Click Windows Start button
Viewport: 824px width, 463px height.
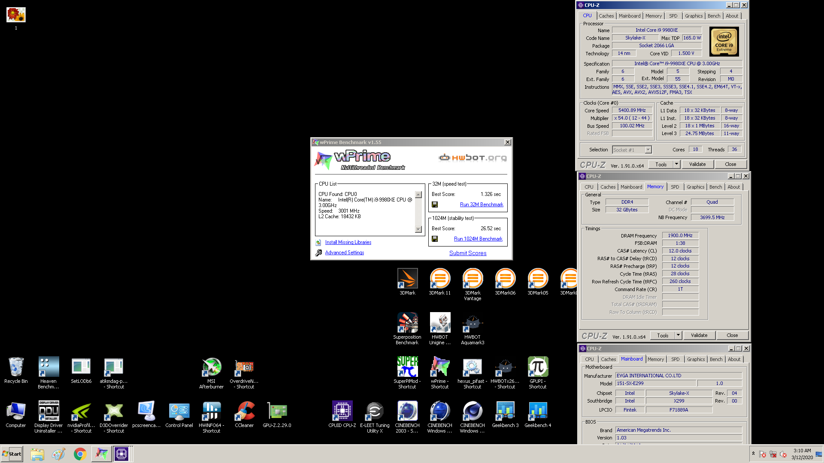pyautogui.click(x=12, y=454)
